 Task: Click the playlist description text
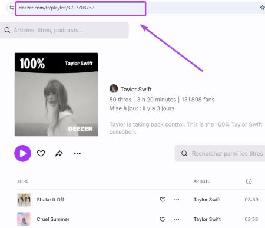coord(186,128)
